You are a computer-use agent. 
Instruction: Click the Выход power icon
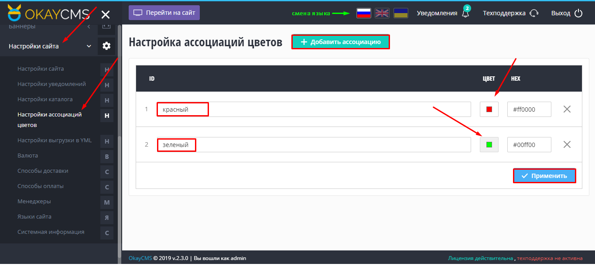(x=579, y=13)
